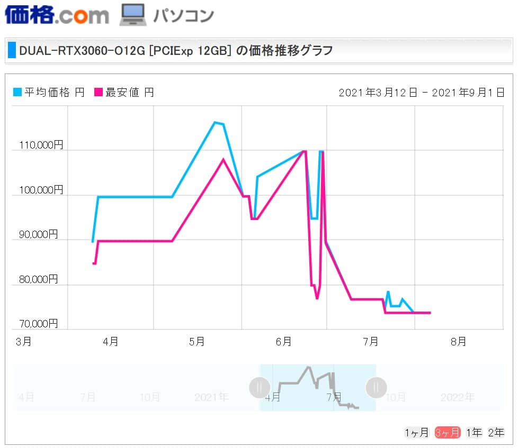The image size is (518, 448).
Task: Click the 2022年 mark in overview timeline
Action: click(x=457, y=397)
